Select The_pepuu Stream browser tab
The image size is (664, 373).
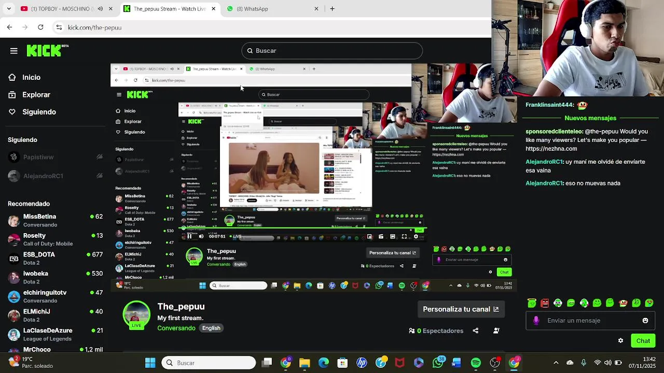[x=169, y=9]
